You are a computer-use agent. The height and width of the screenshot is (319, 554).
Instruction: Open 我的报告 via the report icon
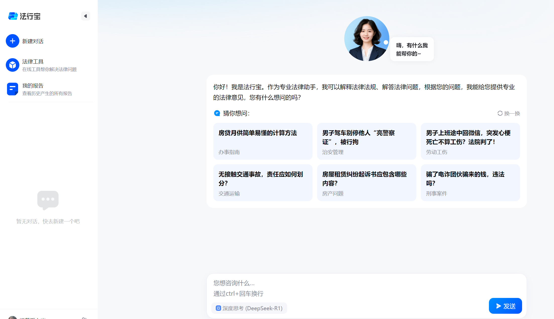point(13,89)
